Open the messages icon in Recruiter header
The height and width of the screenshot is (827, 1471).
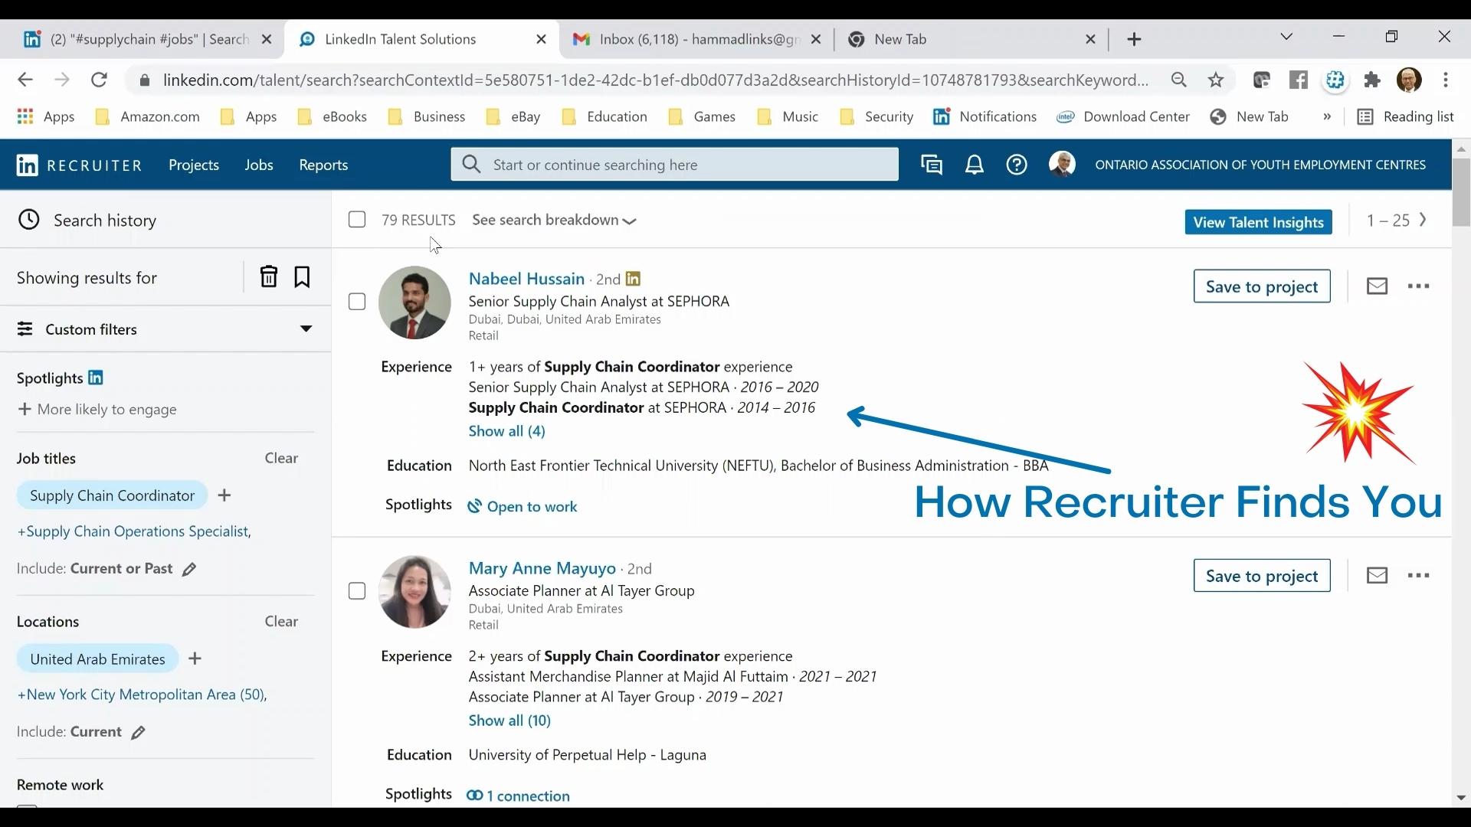[932, 165]
